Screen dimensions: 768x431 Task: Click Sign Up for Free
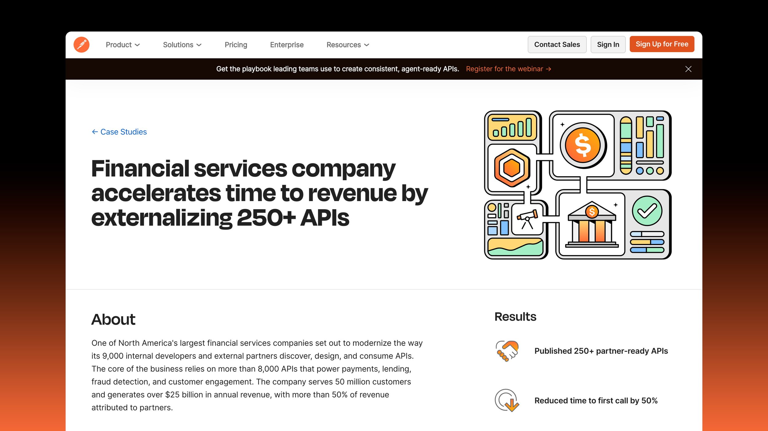tap(662, 44)
